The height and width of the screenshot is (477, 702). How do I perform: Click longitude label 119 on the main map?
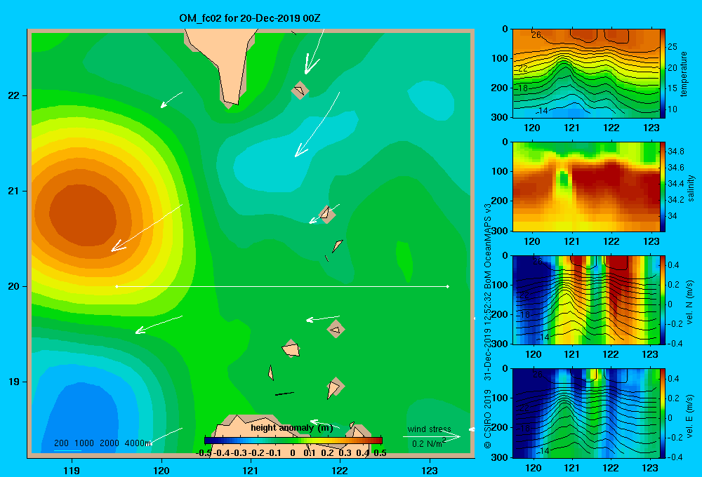pyautogui.click(x=72, y=470)
